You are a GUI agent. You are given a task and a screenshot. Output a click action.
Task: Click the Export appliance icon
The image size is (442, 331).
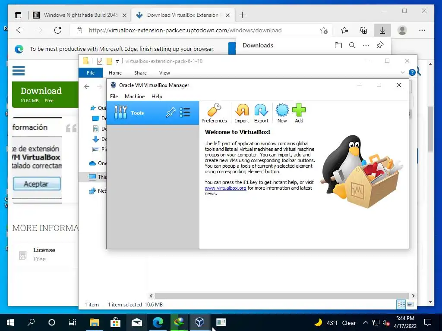click(x=261, y=113)
